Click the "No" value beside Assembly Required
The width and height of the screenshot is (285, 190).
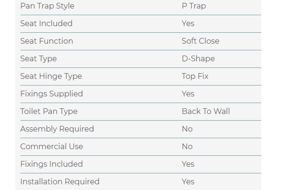187,129
